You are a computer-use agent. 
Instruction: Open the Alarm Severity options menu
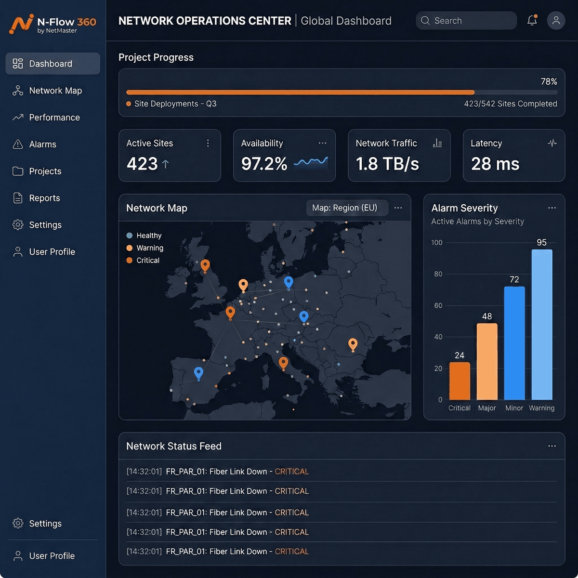click(552, 208)
